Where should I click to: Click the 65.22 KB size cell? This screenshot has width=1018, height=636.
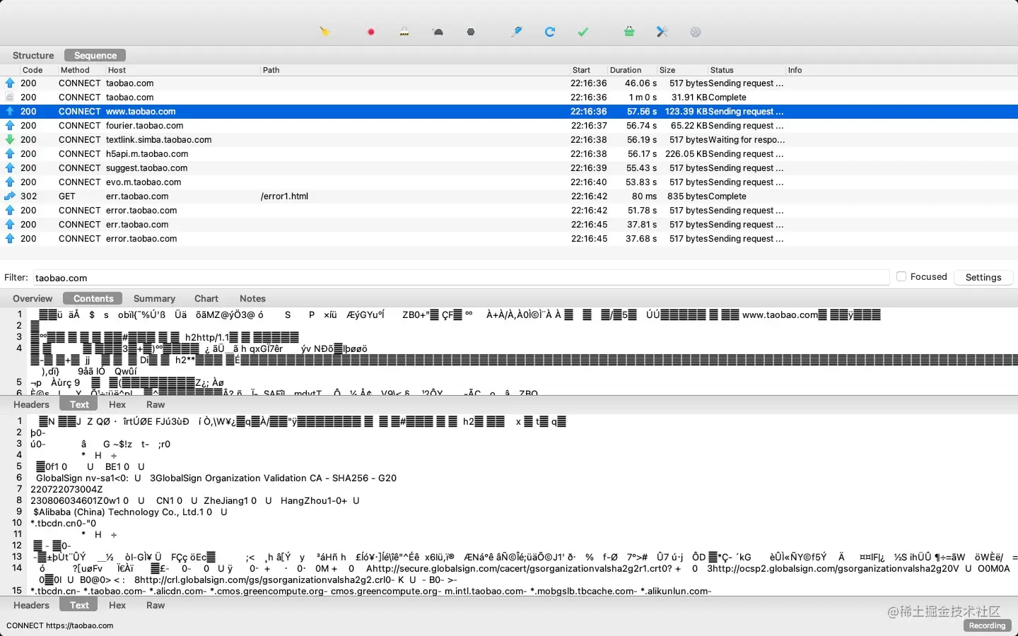[689, 126]
